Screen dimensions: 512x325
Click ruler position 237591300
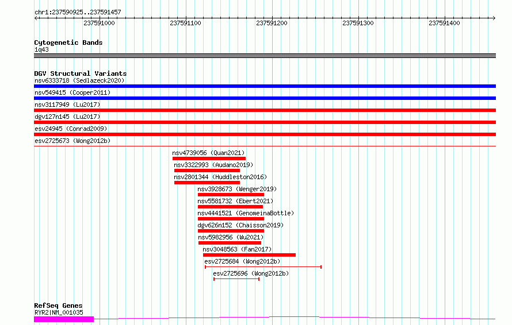tap(358, 23)
